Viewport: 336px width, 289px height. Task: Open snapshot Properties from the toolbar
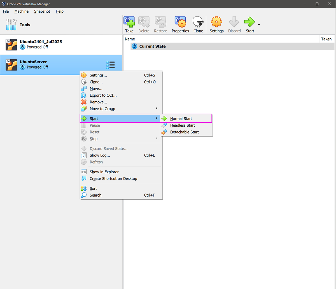pos(180,25)
